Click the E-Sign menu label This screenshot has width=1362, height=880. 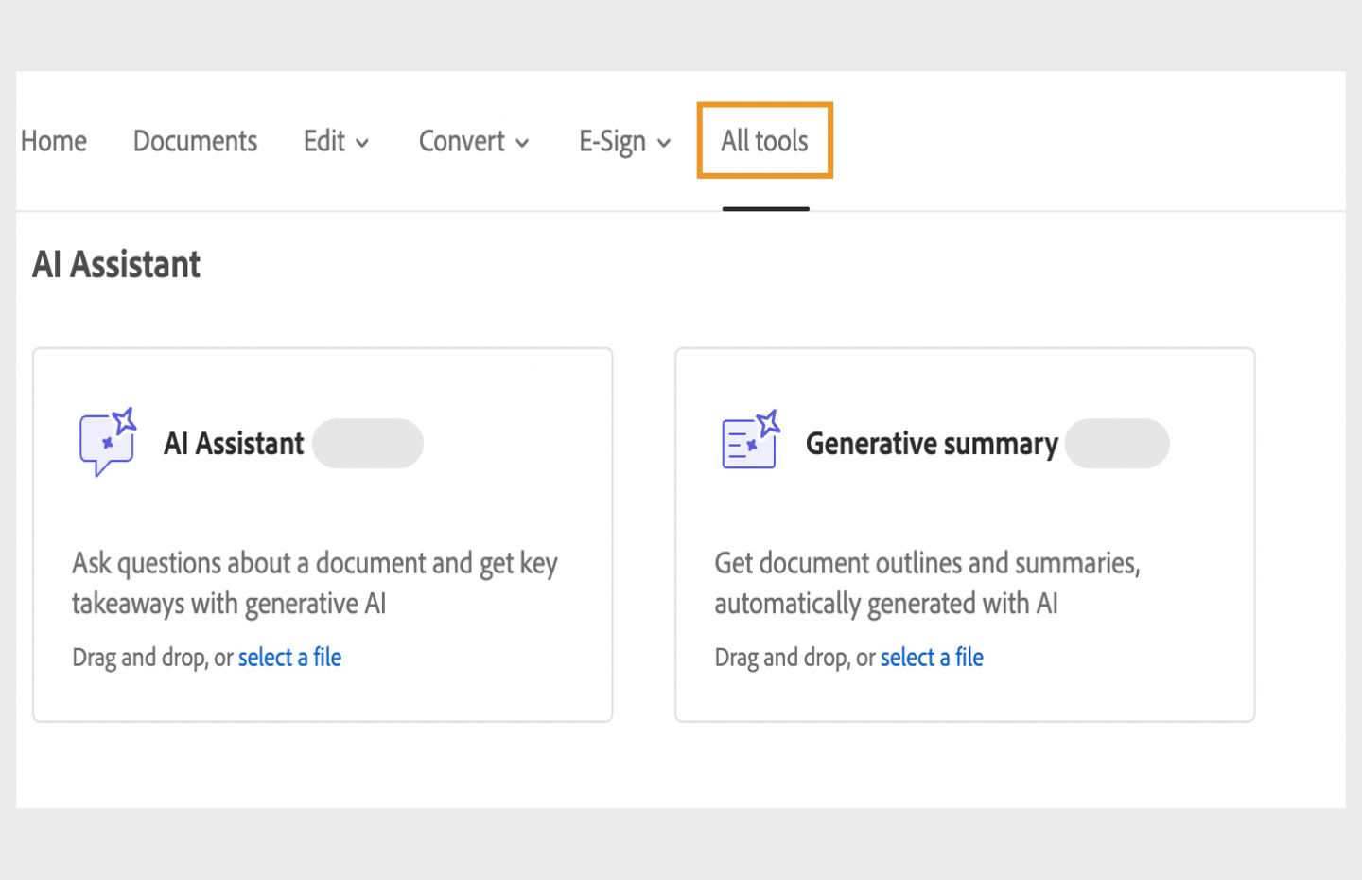(x=612, y=142)
